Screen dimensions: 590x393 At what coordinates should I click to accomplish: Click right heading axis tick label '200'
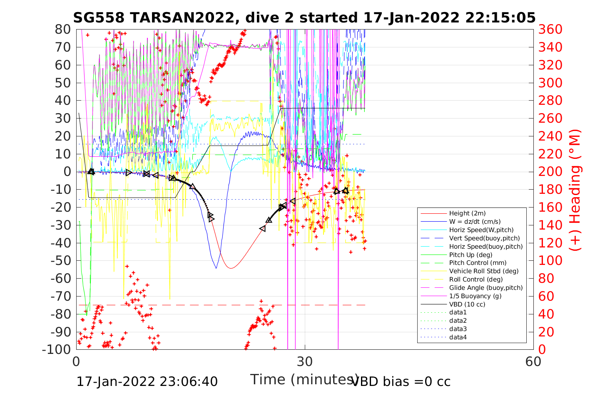(x=550, y=171)
